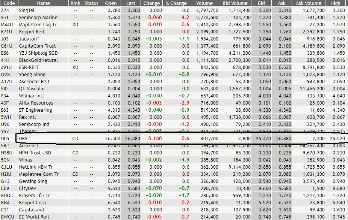This screenshot has width=348, height=220.
Task: Click Keppel Corp bid 6.520
Action: point(265,203)
